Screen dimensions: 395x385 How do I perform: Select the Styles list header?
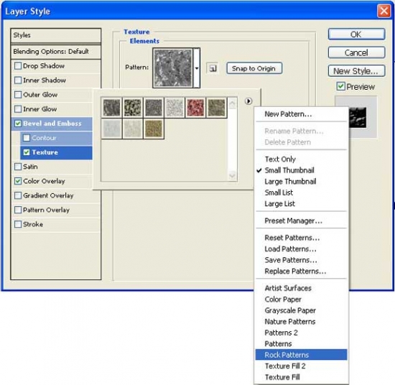tap(56, 35)
